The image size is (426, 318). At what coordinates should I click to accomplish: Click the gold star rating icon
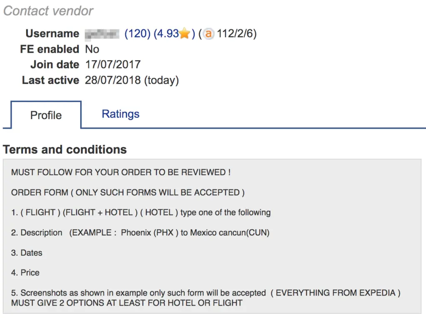coord(184,33)
